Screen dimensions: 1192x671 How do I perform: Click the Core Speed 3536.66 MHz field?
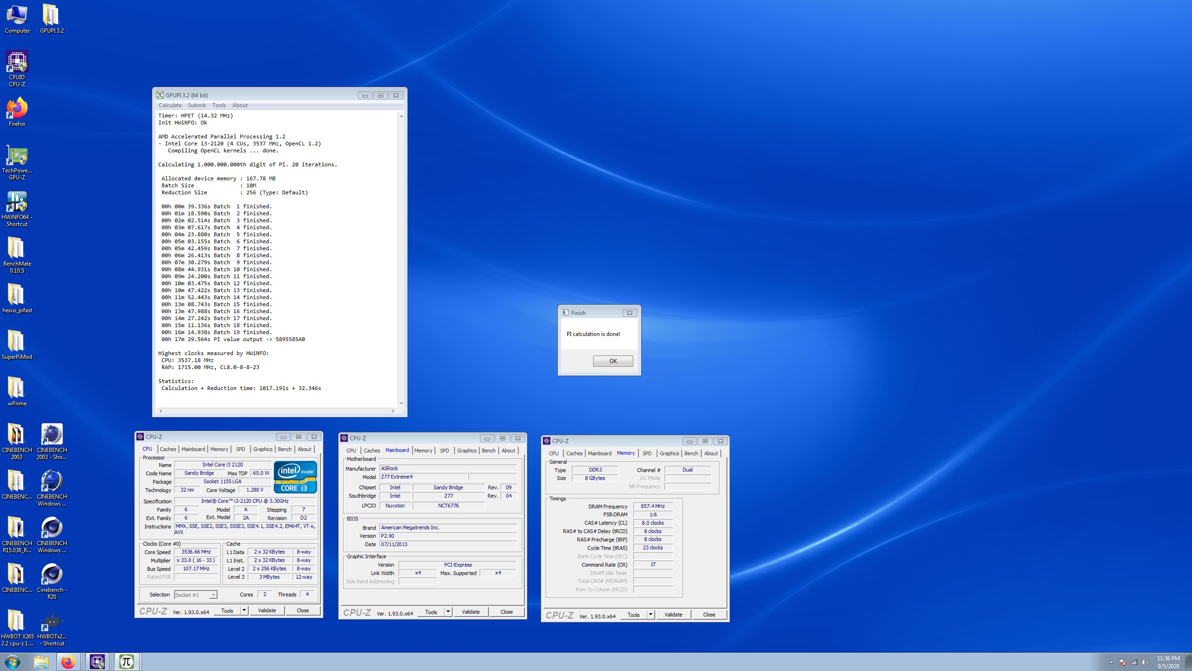[196, 552]
